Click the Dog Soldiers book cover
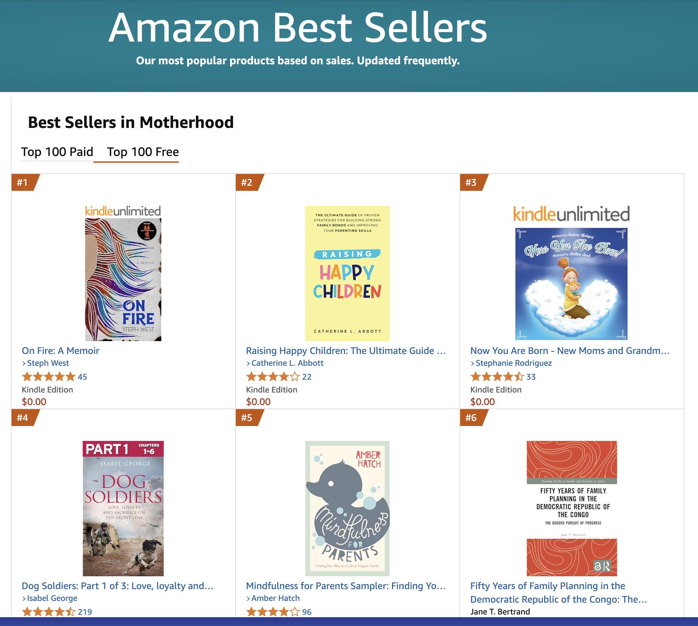 [x=123, y=508]
